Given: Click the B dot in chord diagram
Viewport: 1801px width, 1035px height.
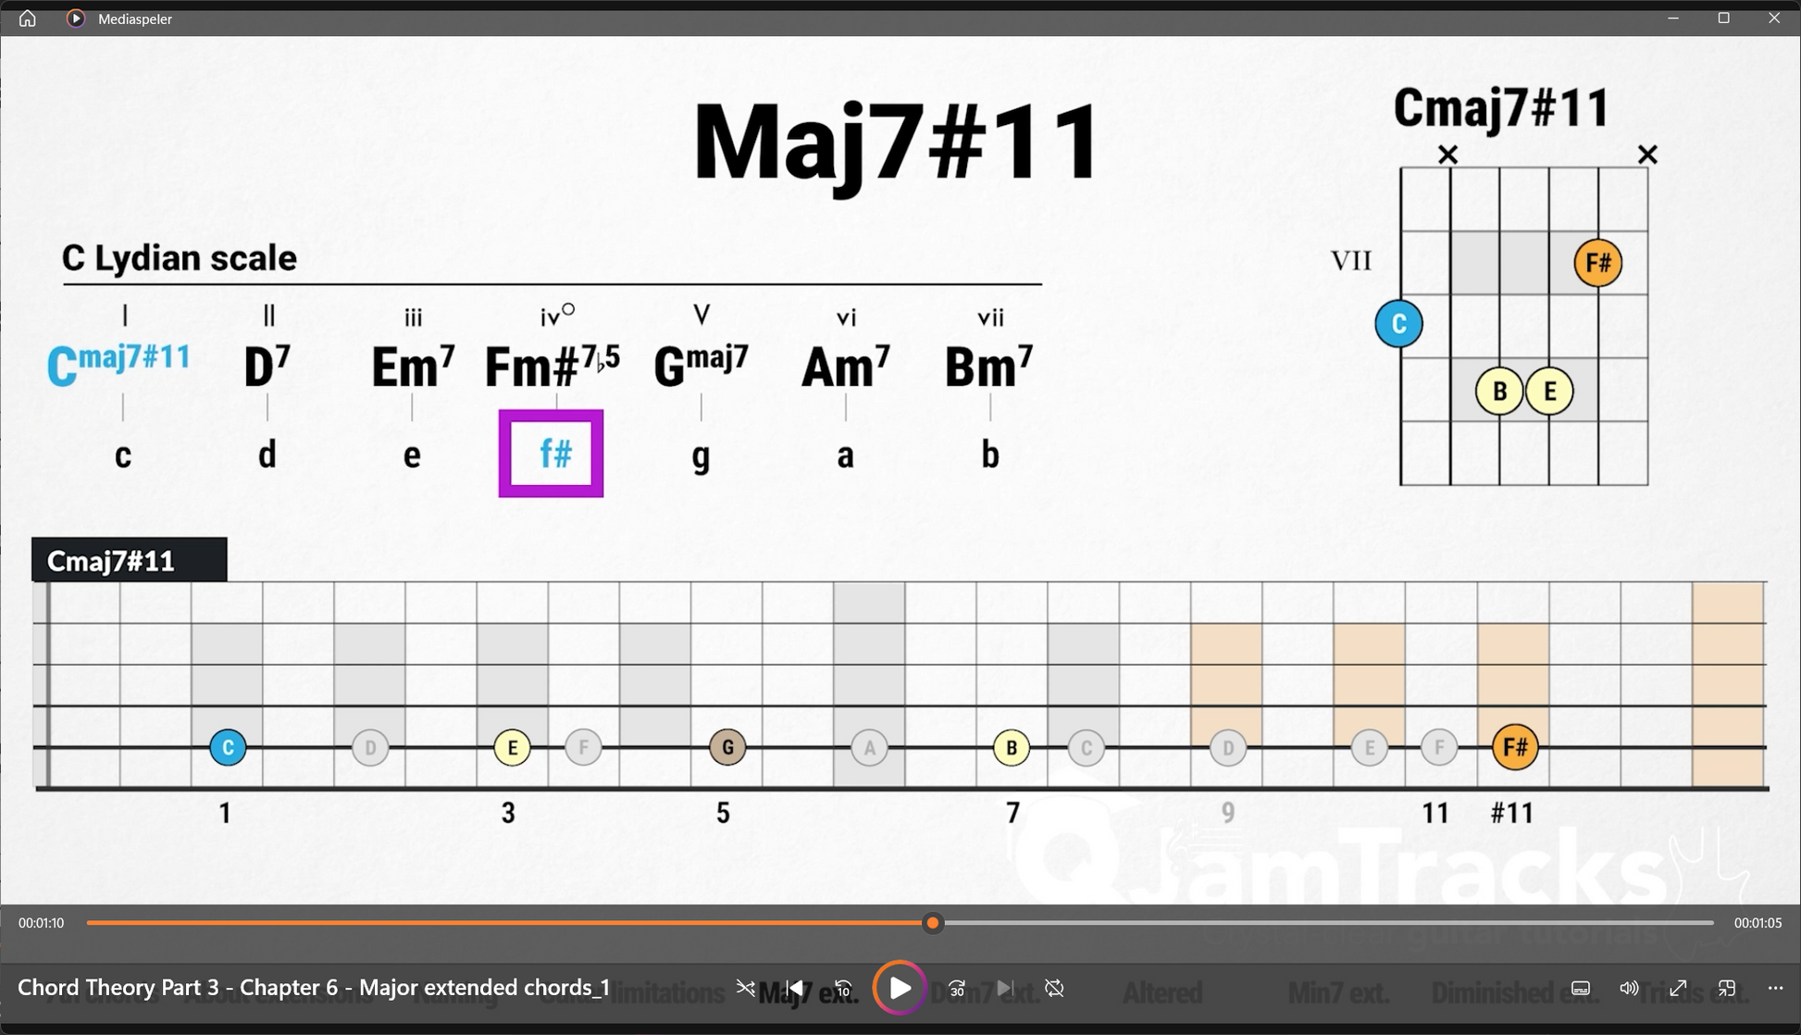Looking at the screenshot, I should (x=1499, y=392).
